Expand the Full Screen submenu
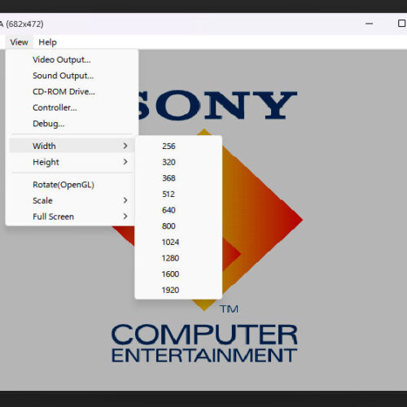407x407 pixels. [72, 217]
